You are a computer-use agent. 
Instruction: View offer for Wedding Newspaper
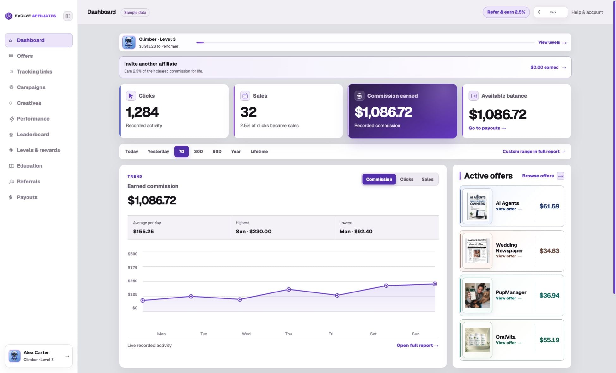pyautogui.click(x=509, y=256)
